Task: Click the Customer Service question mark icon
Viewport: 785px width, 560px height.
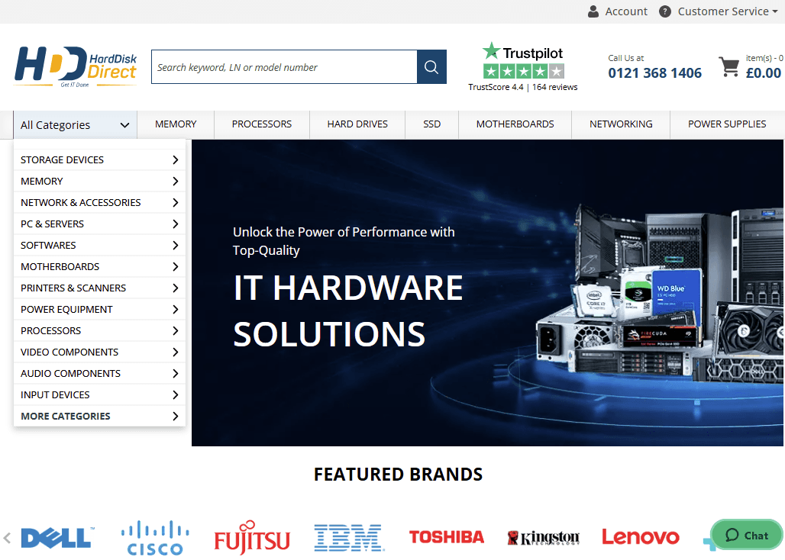Action: coord(667,11)
